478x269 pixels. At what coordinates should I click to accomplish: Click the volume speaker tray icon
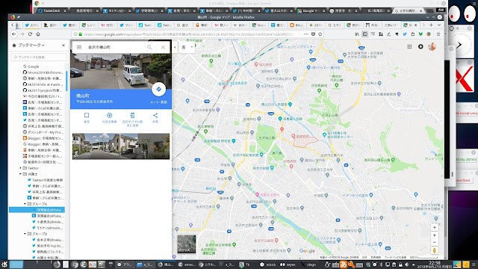[x=406, y=265]
